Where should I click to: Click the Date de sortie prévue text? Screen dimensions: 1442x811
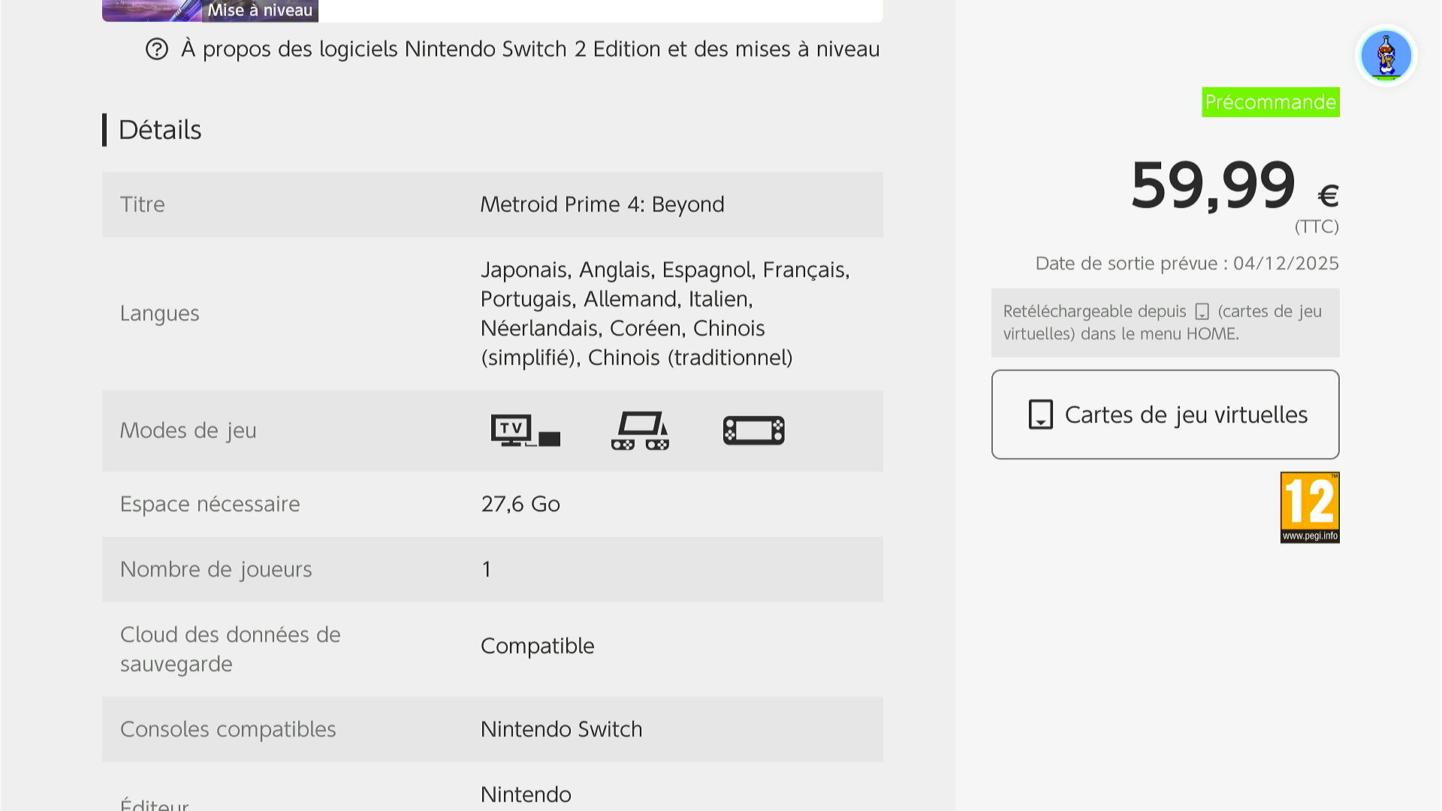click(1187, 264)
